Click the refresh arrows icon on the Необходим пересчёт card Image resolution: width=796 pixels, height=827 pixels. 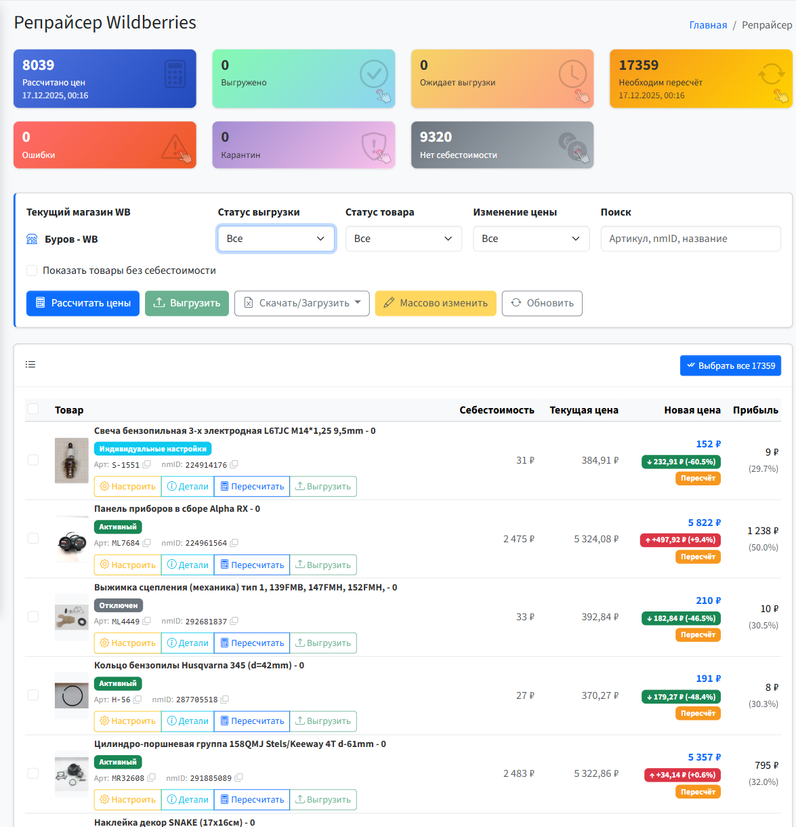pos(771,74)
